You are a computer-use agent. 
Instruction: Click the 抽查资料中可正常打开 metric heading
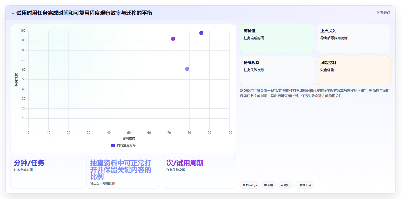pos(121,170)
